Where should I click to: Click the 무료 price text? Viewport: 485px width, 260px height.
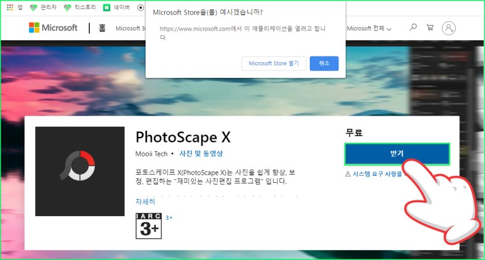(x=354, y=133)
